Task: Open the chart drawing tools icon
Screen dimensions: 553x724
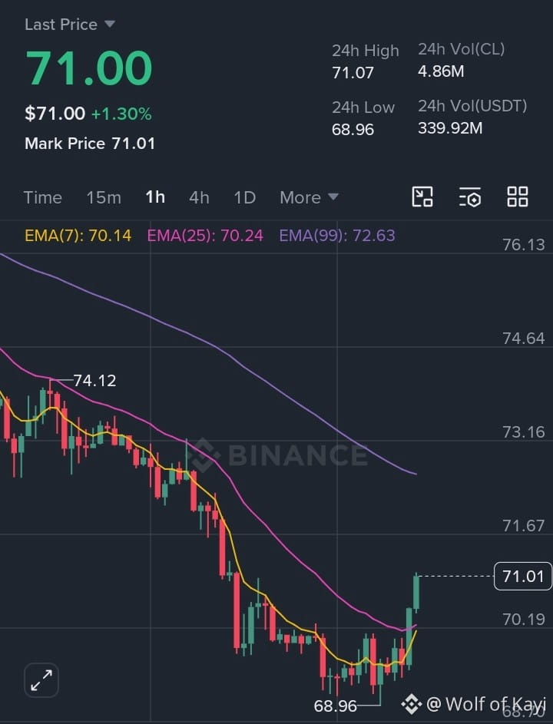Action: (x=422, y=197)
